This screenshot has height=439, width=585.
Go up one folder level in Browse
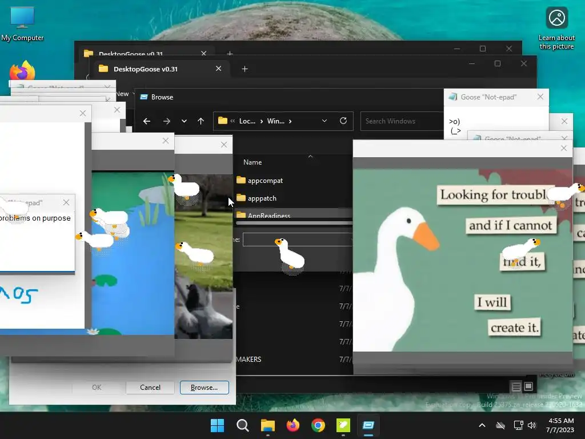coord(201,121)
